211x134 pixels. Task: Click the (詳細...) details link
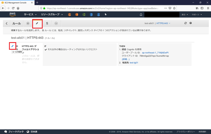point(126,59)
